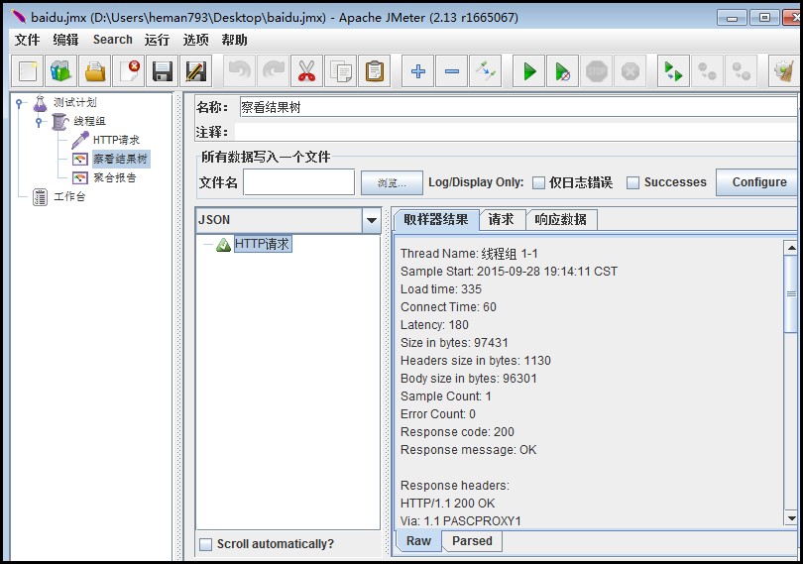This screenshot has width=803, height=564.
Task: Click the Remote Start All icon
Action: point(674,71)
